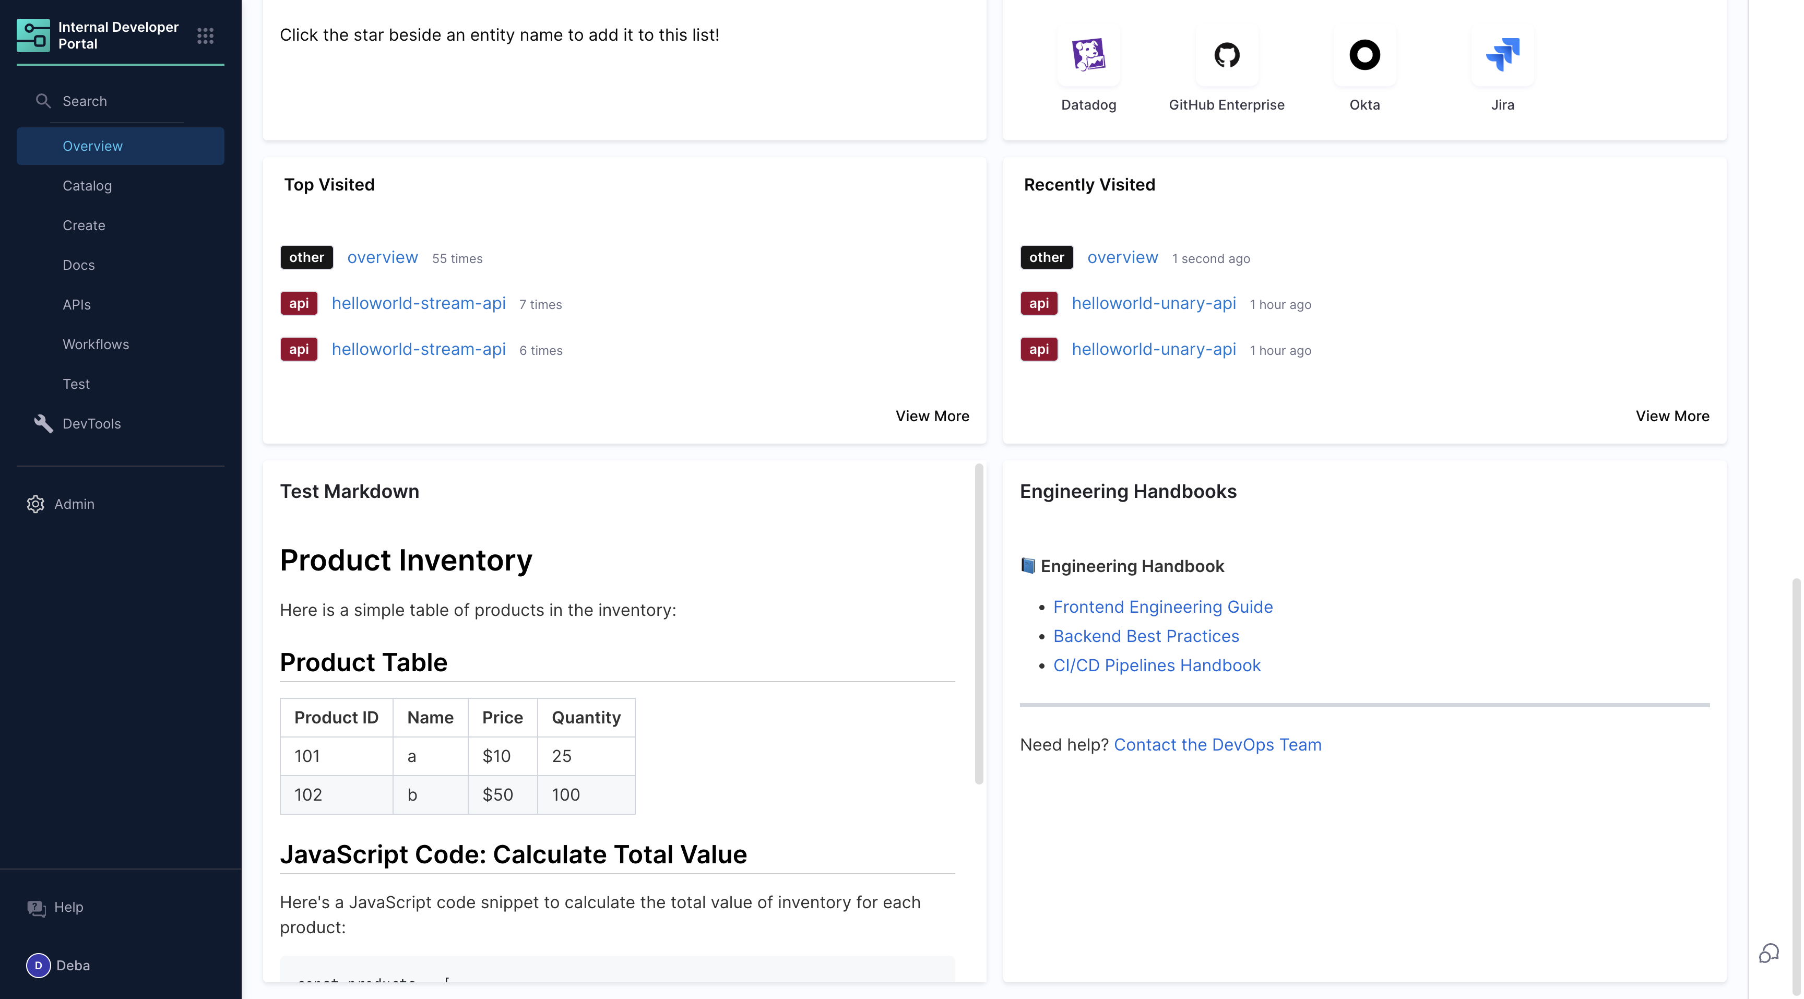Click the DevTools wrench icon

43,423
